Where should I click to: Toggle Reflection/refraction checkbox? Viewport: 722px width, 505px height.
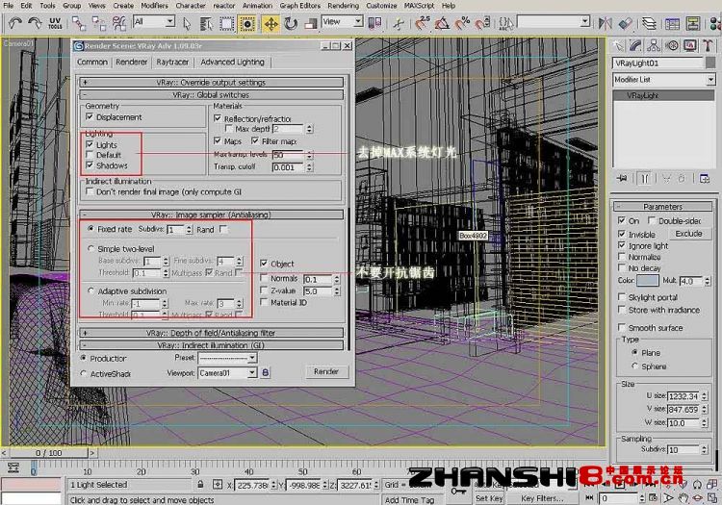[x=218, y=118]
